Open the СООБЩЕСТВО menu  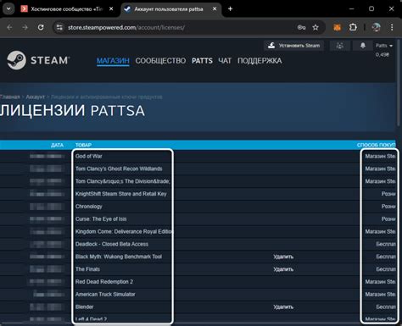[160, 61]
